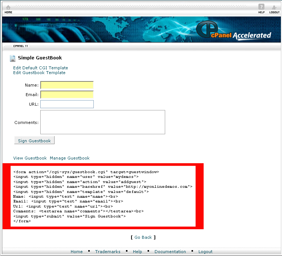Click the HOME label in top bar
The height and width of the screenshot is (256, 282).
(8, 12)
